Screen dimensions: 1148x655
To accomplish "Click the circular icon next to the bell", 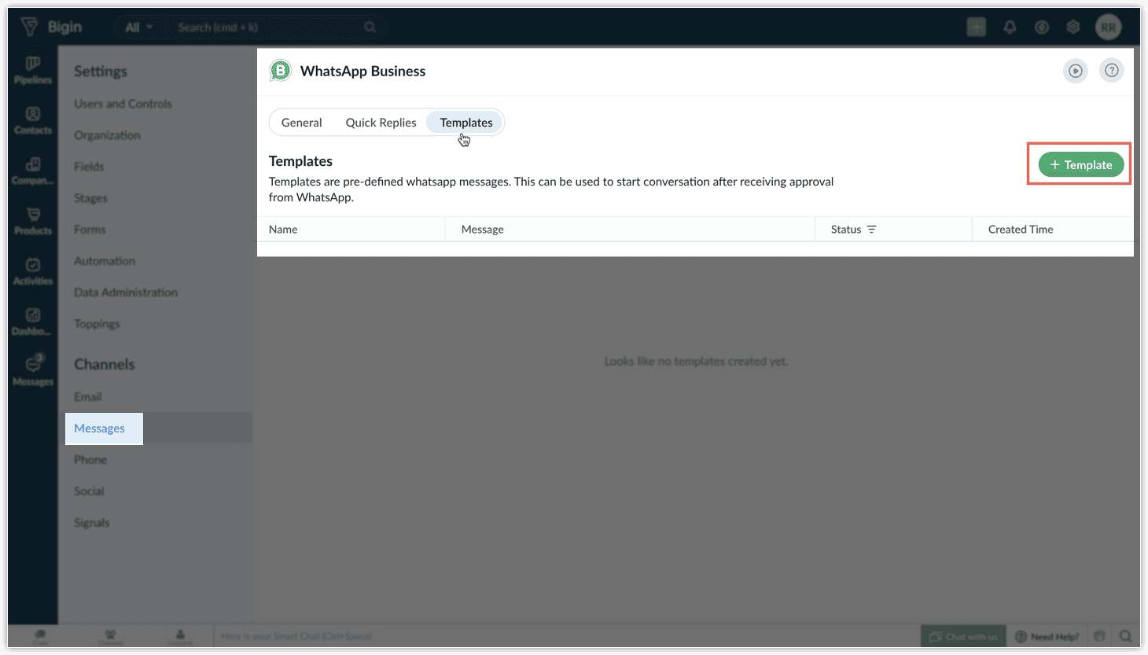I will coord(1042,27).
